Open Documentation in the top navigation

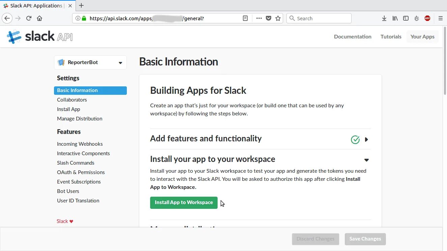tap(353, 36)
